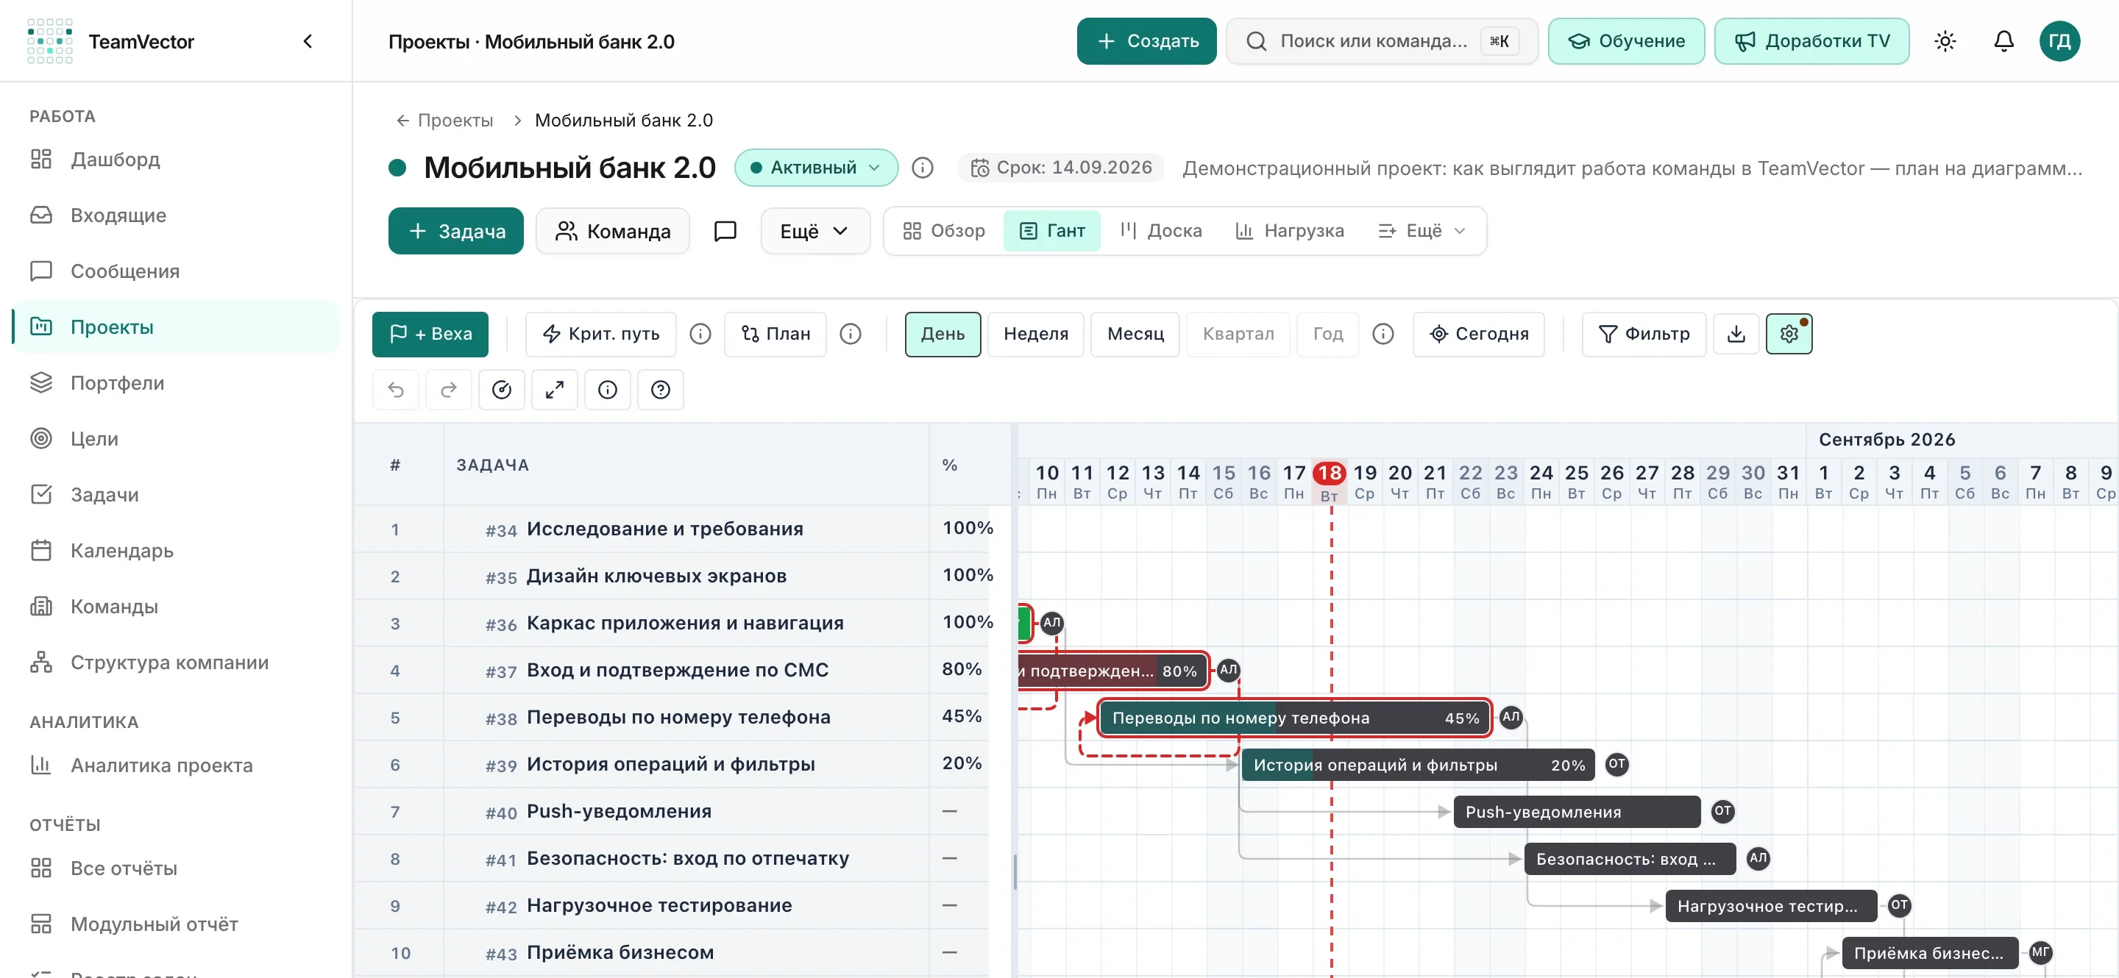Collapse the sidebar with the chevron
This screenshot has width=2119, height=978.
tap(308, 41)
